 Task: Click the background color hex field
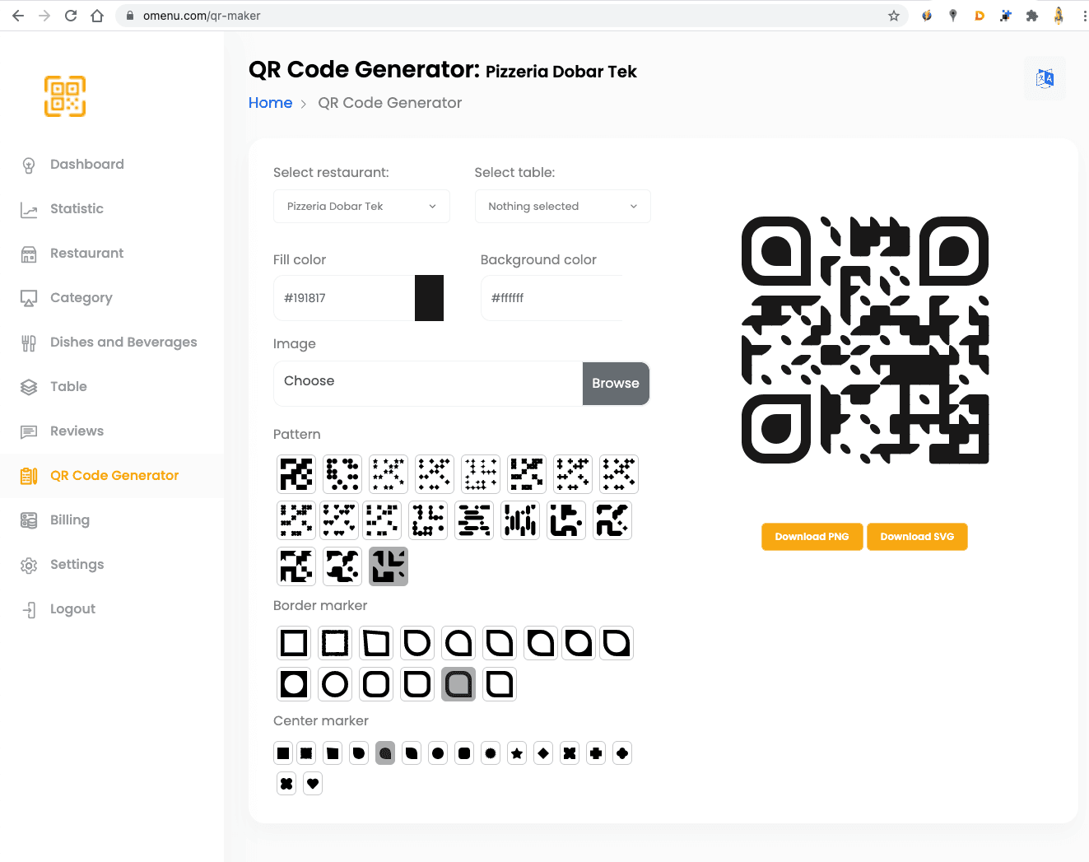coord(551,298)
